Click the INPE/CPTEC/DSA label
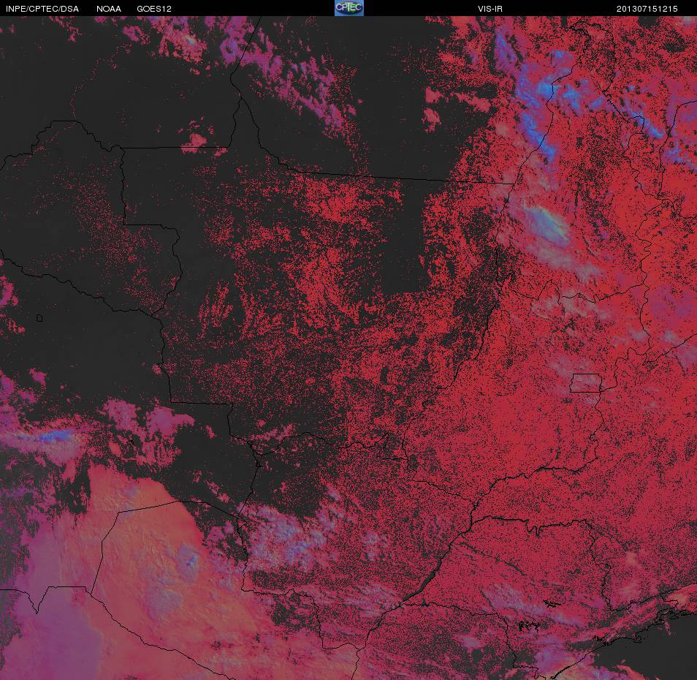 [x=42, y=9]
